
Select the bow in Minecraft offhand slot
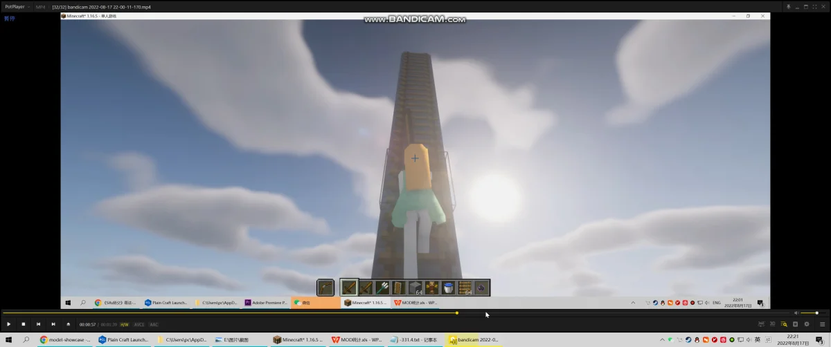tap(325, 287)
